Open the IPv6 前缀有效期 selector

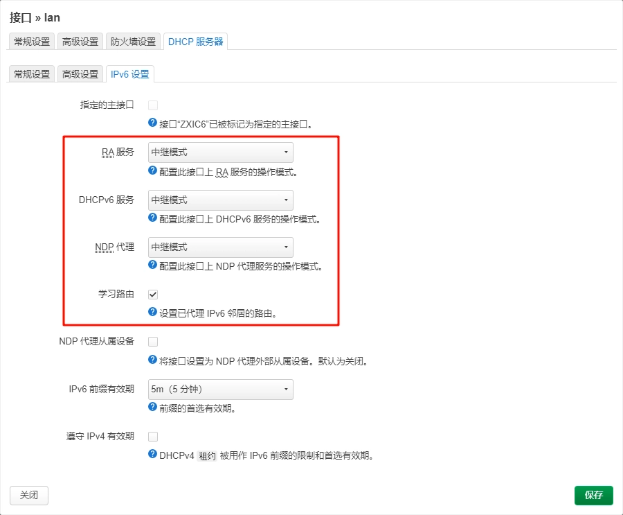pos(220,390)
